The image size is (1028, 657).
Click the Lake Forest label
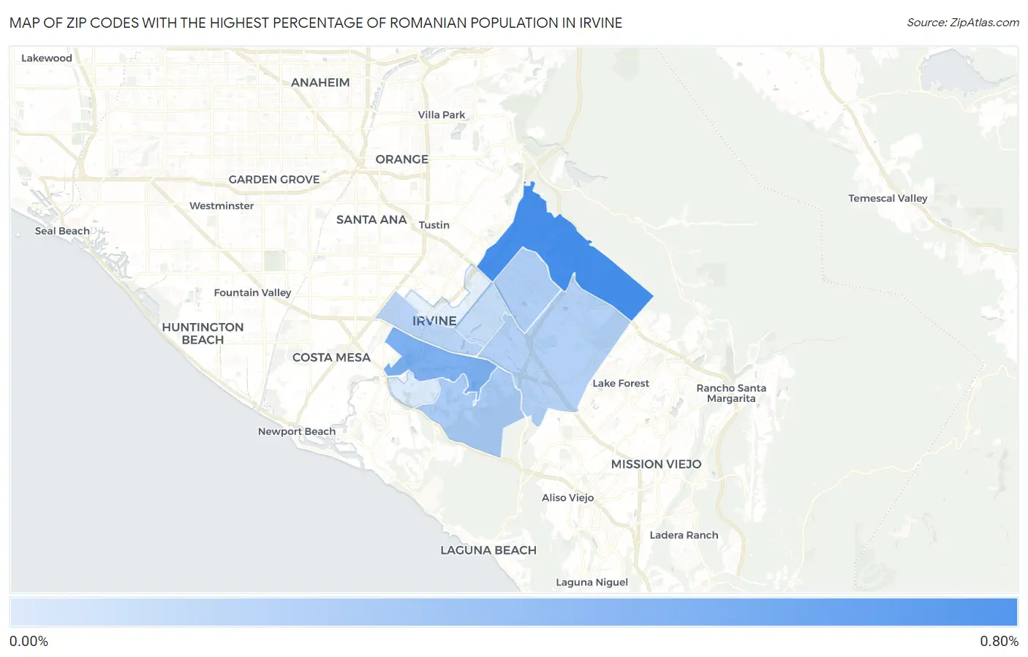pyautogui.click(x=621, y=384)
